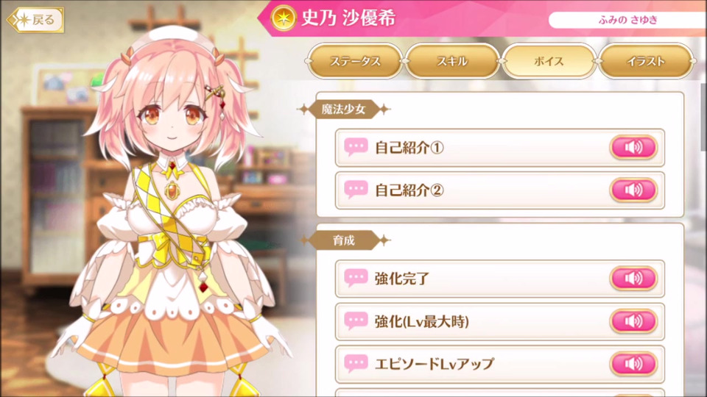Select the ボイス tab
This screenshot has width=707, height=397.
[548, 61]
